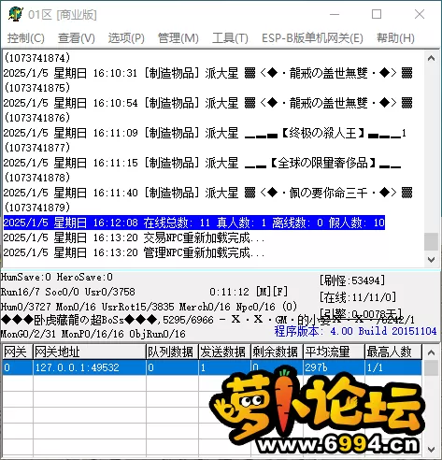This screenshot has width=442, height=460.
Task: Open the ESP-B版单机网关(E) menu
Action: [x=312, y=38]
